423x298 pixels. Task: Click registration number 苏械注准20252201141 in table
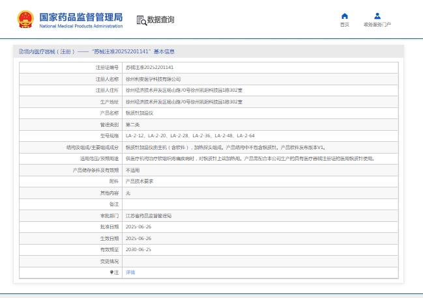(x=149, y=68)
